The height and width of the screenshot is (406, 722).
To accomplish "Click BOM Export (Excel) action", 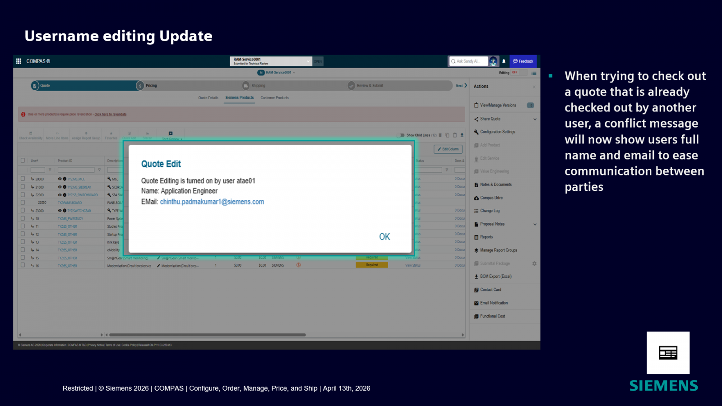I will [495, 277].
